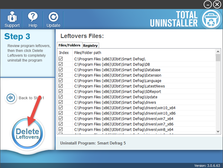This screenshot has width=223, height=168.
Task: Switch to the Registry tab
Action: [90, 46]
